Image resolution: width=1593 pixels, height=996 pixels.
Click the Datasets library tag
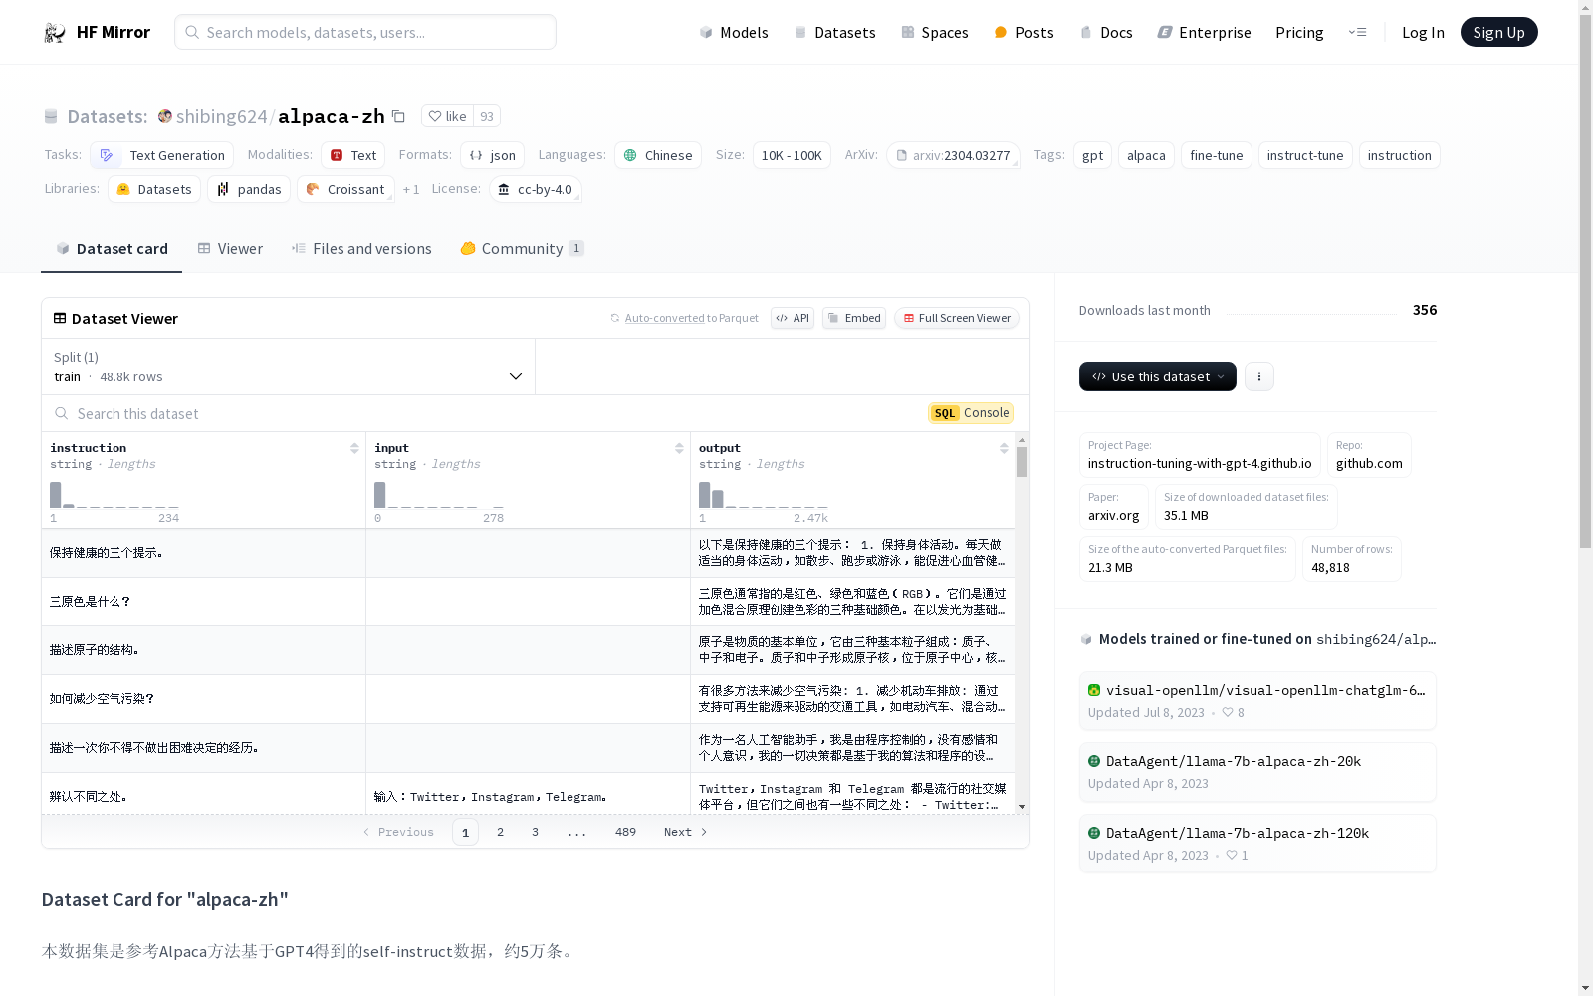[154, 189]
